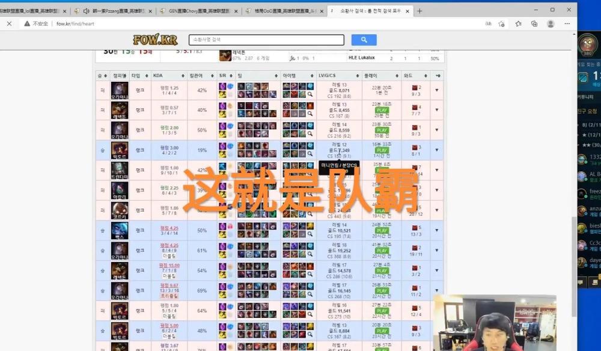Click the 평점 15.00 KDA rating link
The width and height of the screenshot is (601, 351).
click(x=169, y=265)
